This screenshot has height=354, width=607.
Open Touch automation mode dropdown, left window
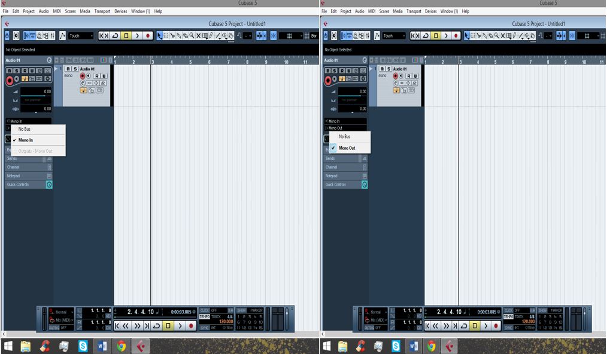pyautogui.click(x=81, y=35)
